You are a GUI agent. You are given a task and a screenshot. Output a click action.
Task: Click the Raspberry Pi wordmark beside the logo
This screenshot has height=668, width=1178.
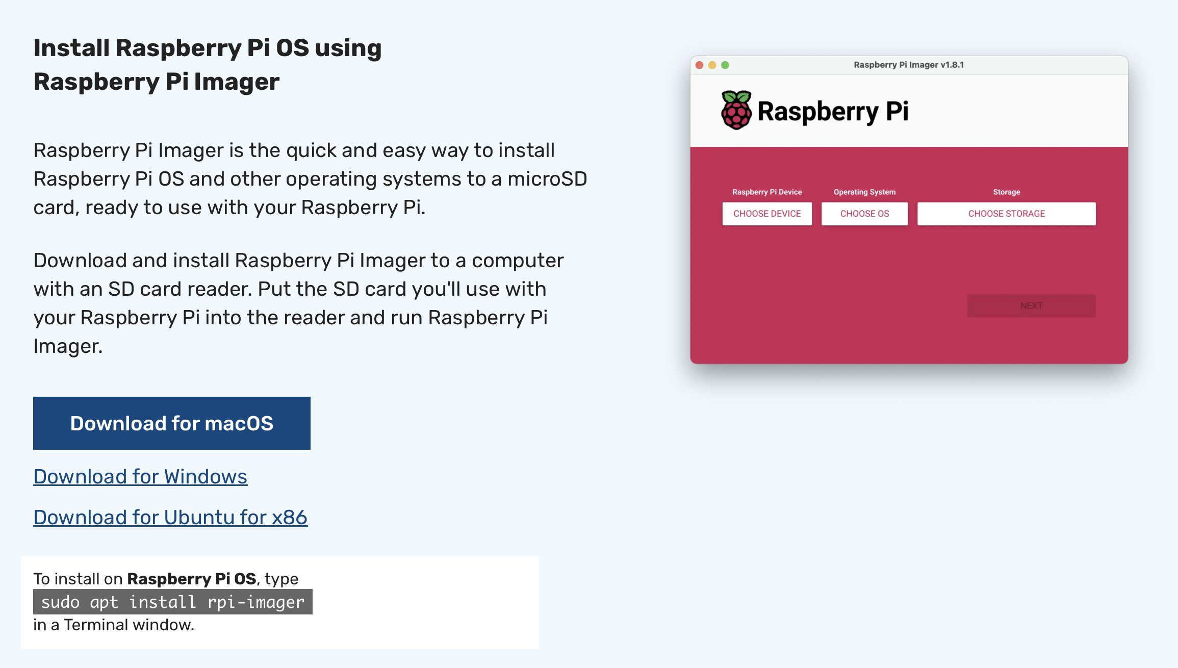(x=833, y=111)
